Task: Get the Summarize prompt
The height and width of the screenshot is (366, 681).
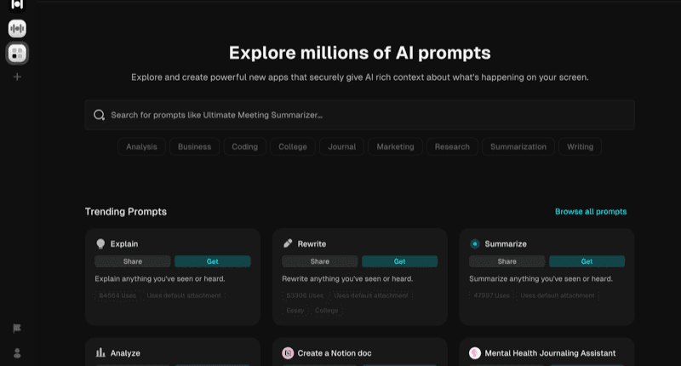Action: [587, 261]
